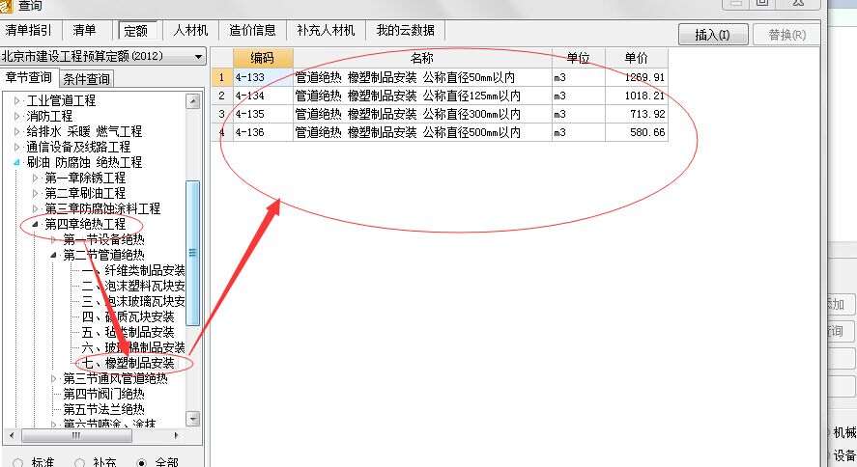Select the 标准 radio button
Image resolution: width=857 pixels, height=467 pixels.
pyautogui.click(x=17, y=462)
